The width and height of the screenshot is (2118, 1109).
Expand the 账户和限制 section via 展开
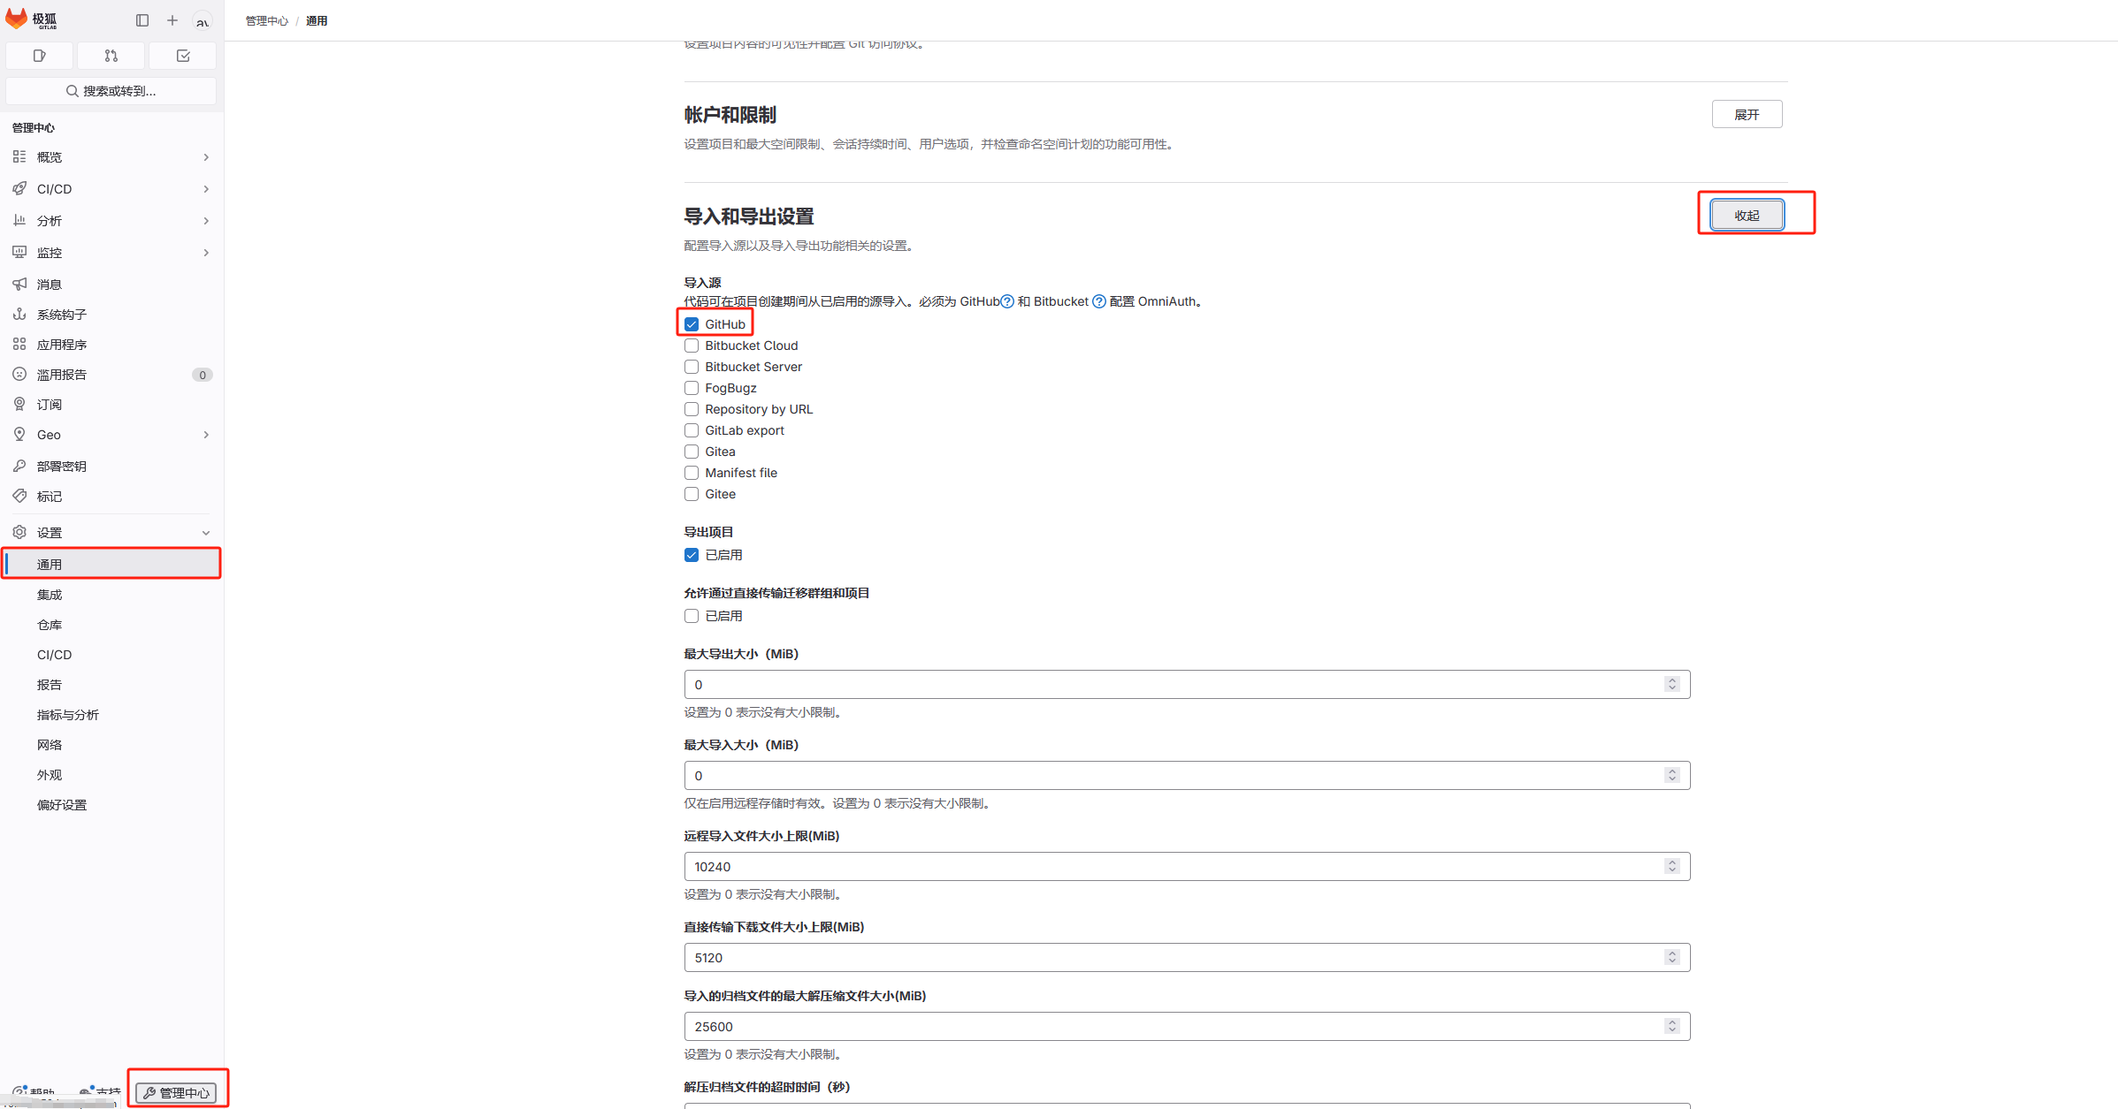click(x=1747, y=113)
